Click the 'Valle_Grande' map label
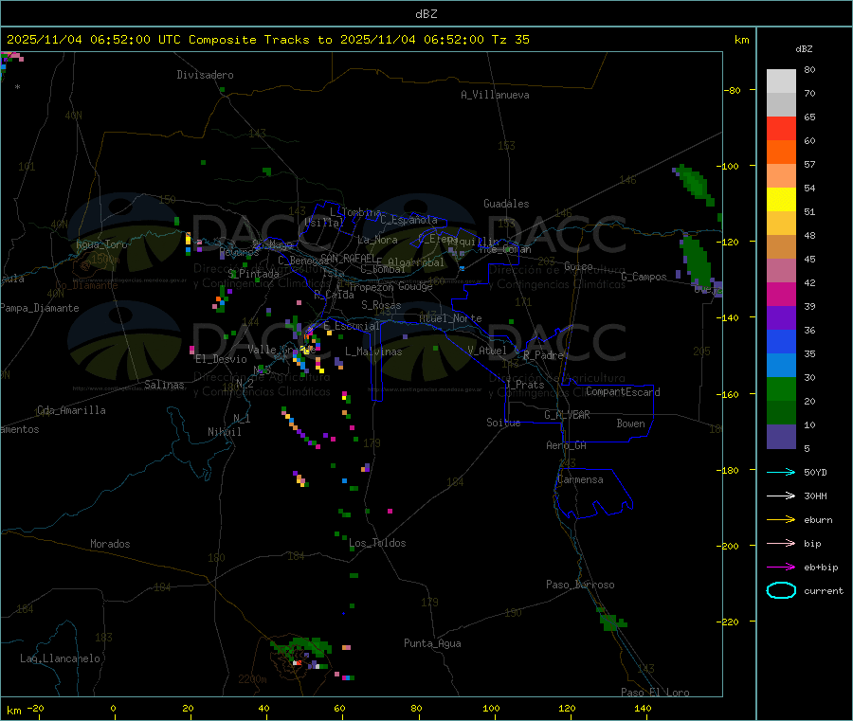Screen dimensions: 853x721 point(281,350)
